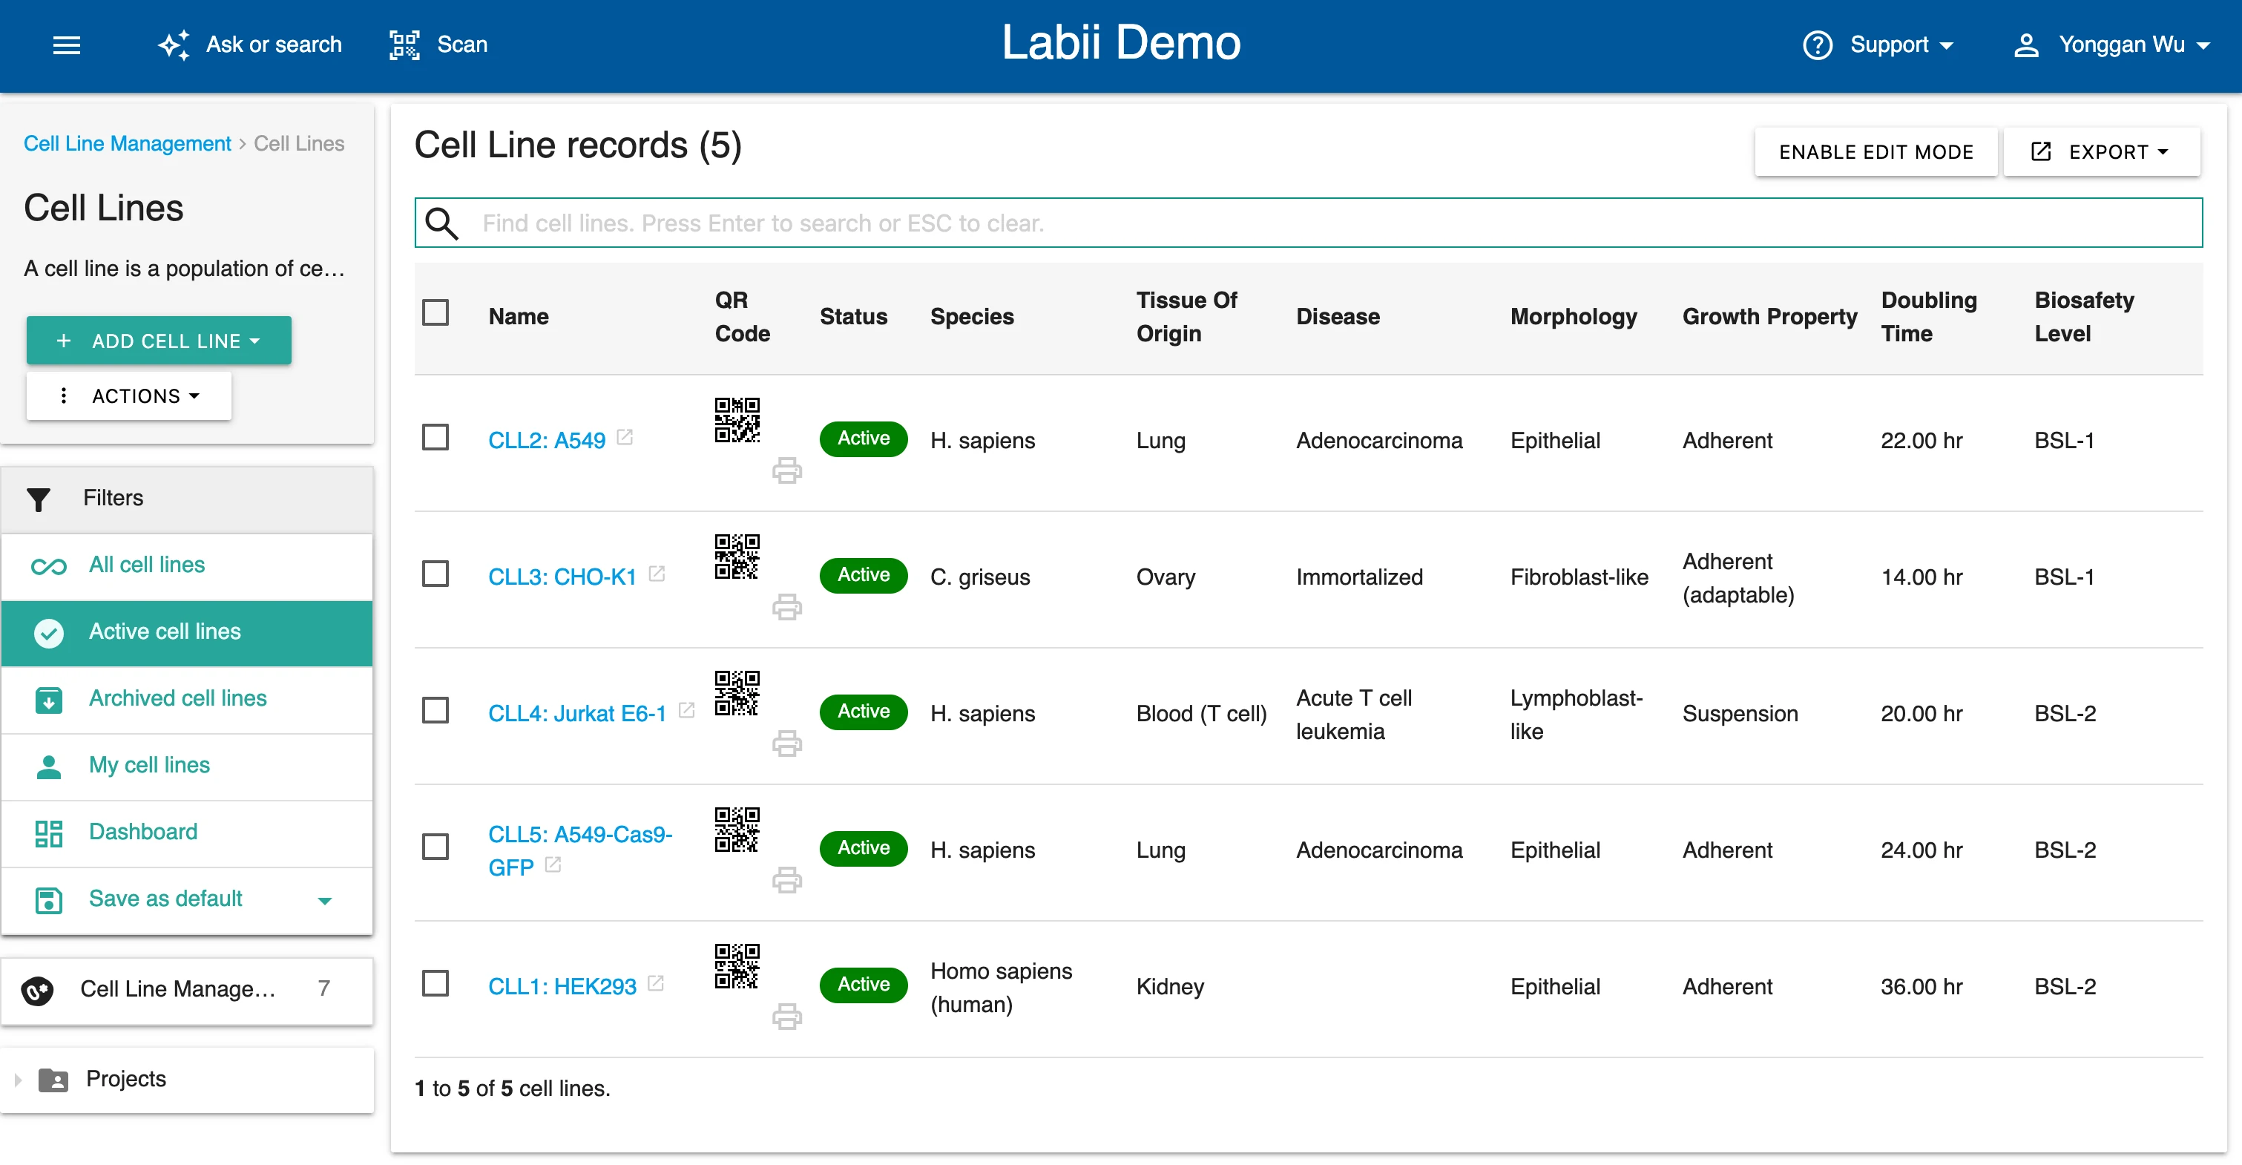This screenshot has width=2242, height=1165.
Task: Click Enable Edit Mode button
Action: click(1875, 151)
